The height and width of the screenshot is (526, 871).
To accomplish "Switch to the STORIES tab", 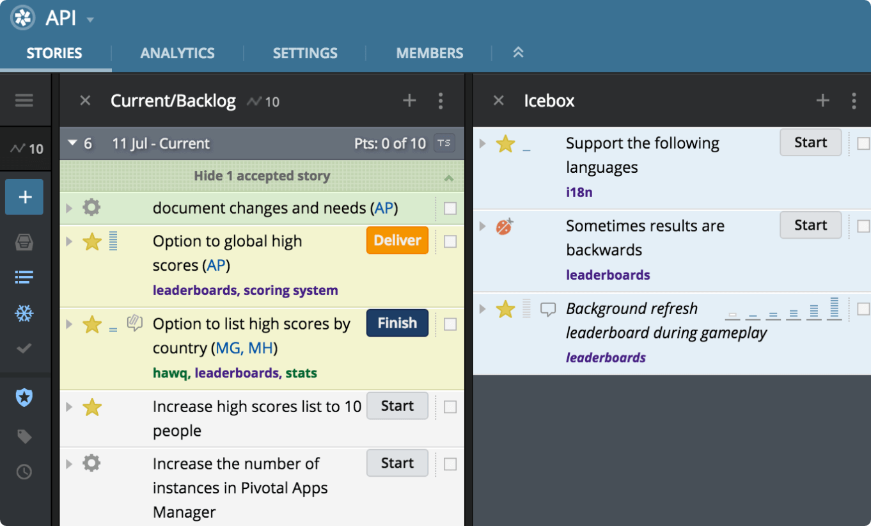I will point(54,53).
